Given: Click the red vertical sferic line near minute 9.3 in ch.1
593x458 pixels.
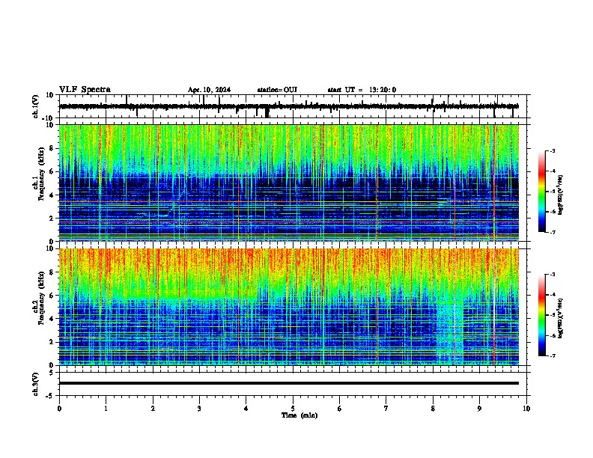Looking at the screenshot, I should coord(494,183).
